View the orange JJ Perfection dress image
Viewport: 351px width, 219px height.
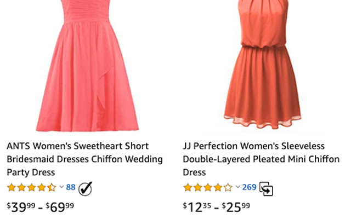pos(262,66)
